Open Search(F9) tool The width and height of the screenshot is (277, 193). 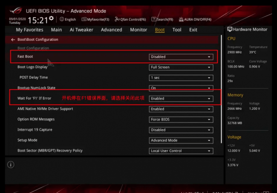point(162,20)
